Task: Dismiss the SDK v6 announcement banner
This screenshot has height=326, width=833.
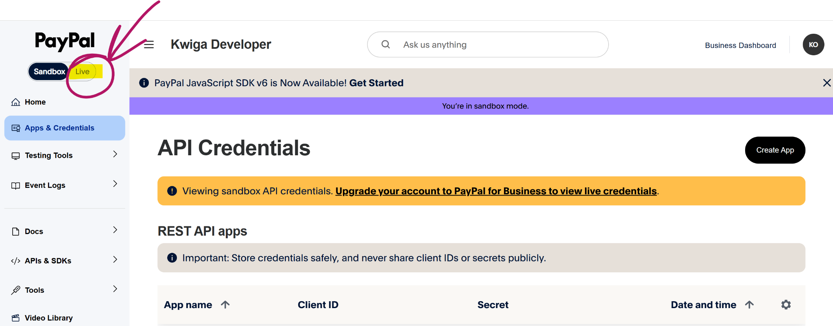Action: pos(826,83)
